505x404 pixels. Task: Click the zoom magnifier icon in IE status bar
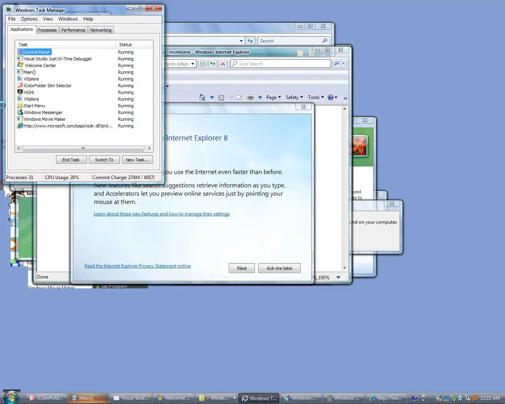(x=314, y=277)
